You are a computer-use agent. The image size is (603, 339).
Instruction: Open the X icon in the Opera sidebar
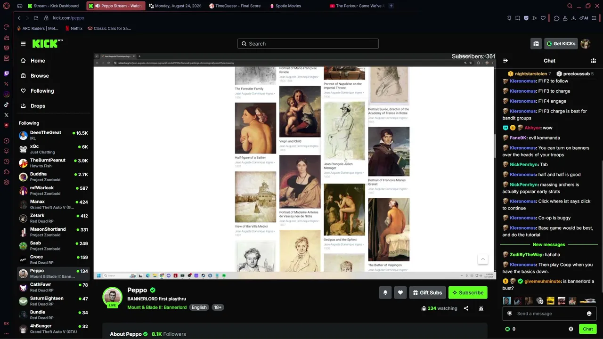pyautogui.click(x=6, y=115)
